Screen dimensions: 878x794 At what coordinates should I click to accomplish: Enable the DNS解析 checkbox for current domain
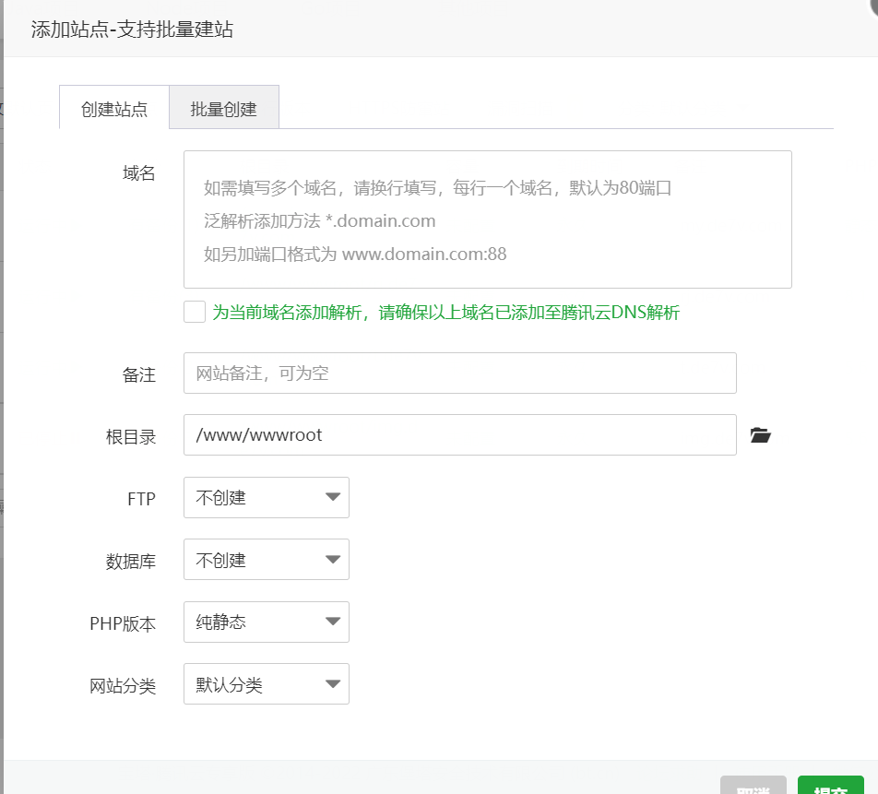194,312
